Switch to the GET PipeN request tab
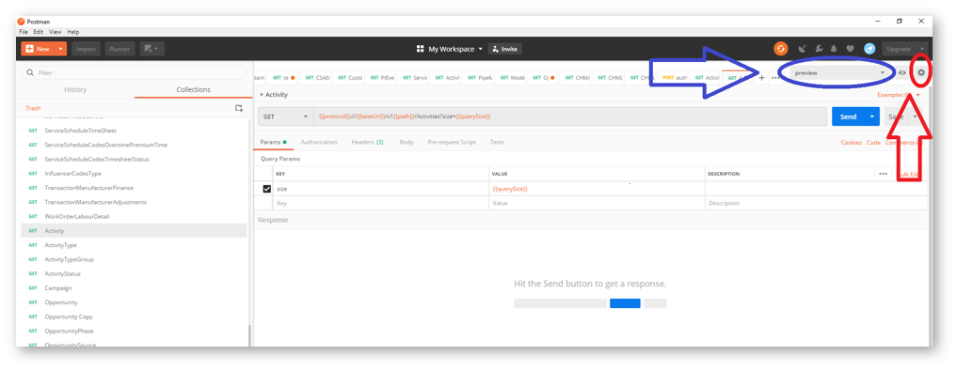The height and width of the screenshot is (371, 957). (478, 77)
